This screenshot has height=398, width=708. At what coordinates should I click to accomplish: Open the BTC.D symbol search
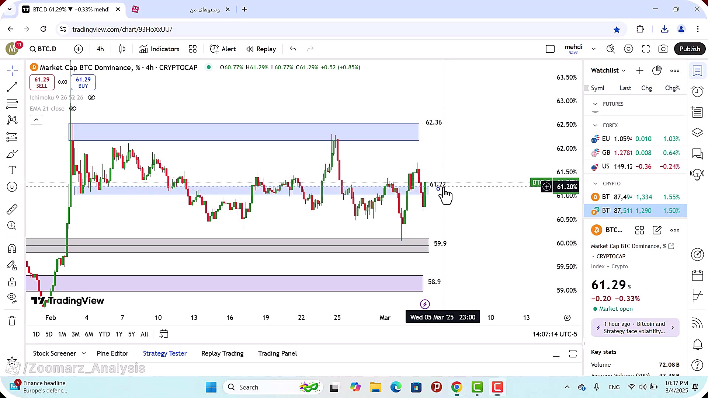click(43, 49)
